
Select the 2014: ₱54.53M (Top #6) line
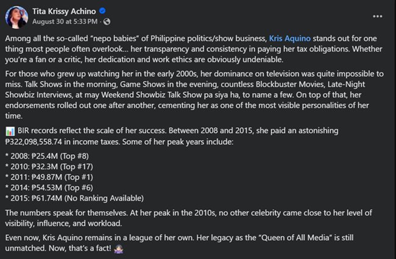49,188
